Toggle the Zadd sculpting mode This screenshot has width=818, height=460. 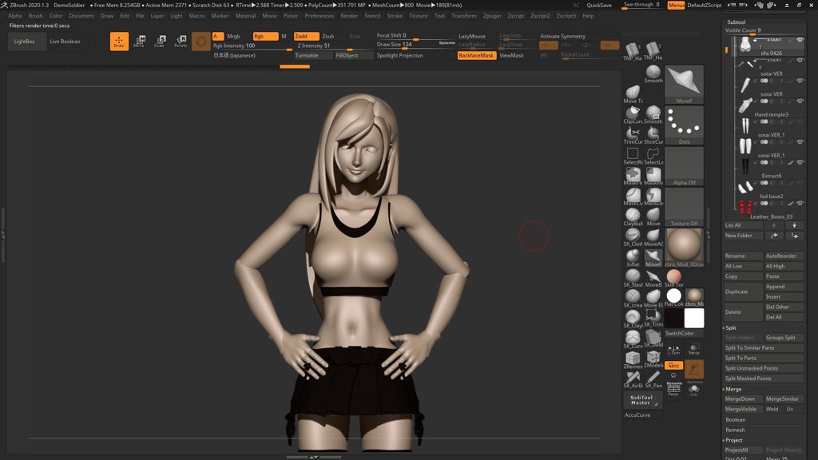(x=305, y=36)
